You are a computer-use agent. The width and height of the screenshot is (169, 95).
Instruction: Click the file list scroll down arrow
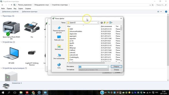tap(121, 61)
